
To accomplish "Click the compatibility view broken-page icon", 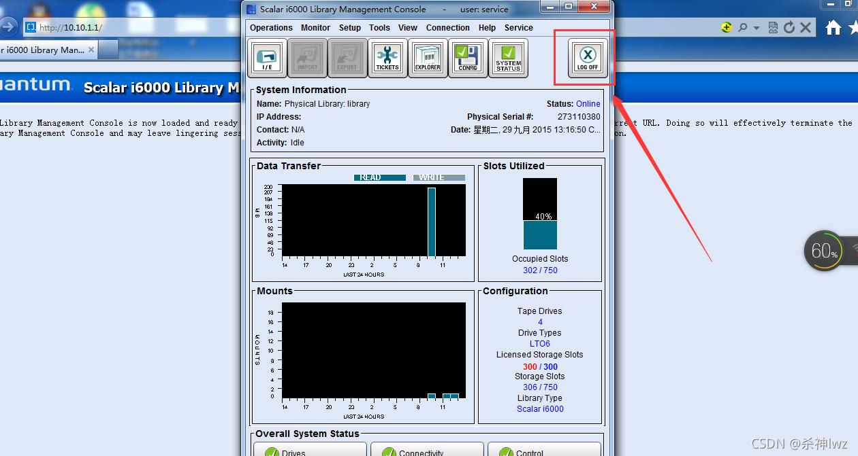I will (773, 27).
